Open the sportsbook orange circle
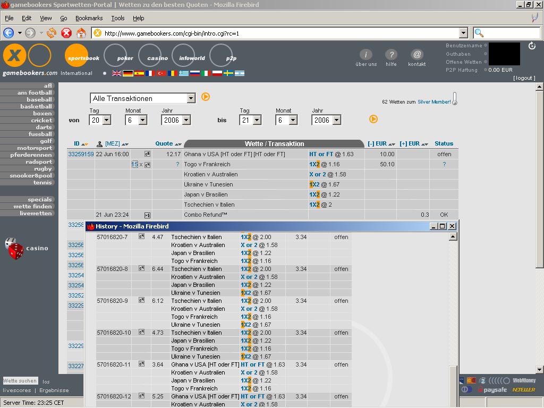The image size is (544, 408). tap(76, 55)
